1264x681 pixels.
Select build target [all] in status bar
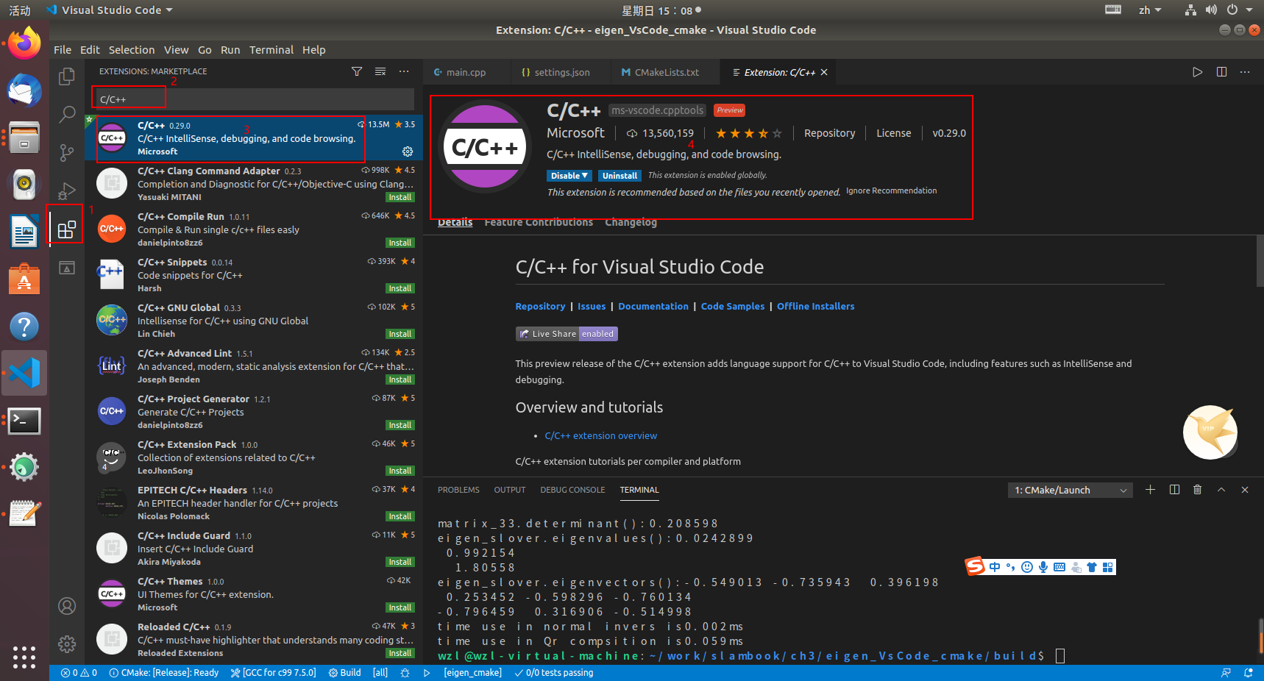point(380,673)
